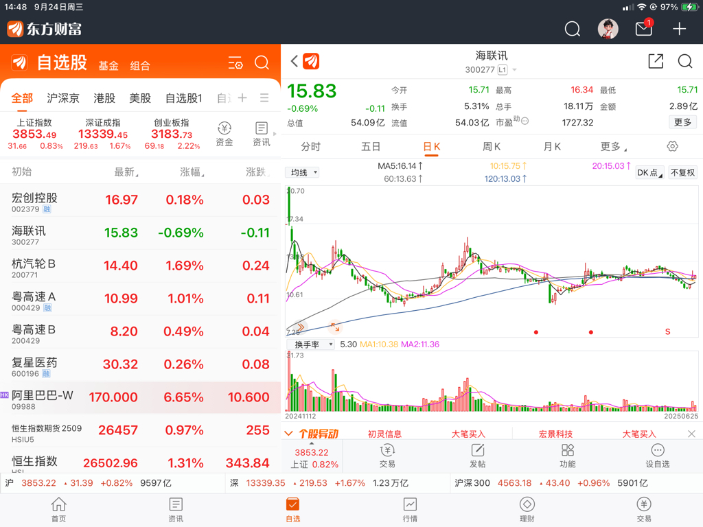The image size is (703, 527).
Task: Expand 更多 chart period options
Action: point(613,147)
